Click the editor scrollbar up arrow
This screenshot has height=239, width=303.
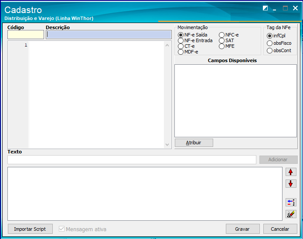coord(167,45)
